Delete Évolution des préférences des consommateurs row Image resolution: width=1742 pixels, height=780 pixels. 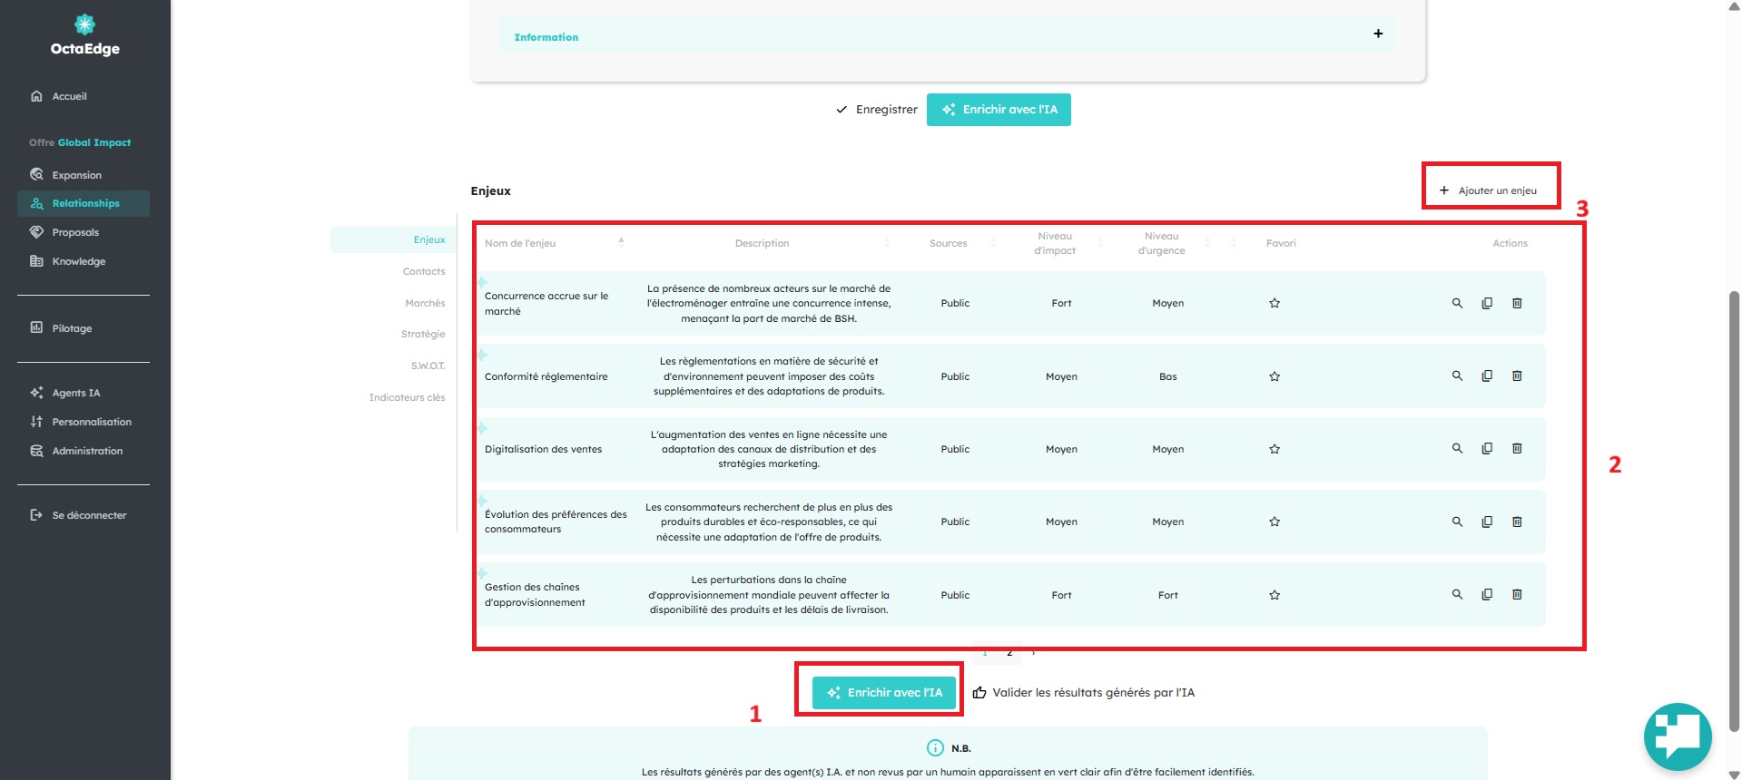click(x=1517, y=522)
